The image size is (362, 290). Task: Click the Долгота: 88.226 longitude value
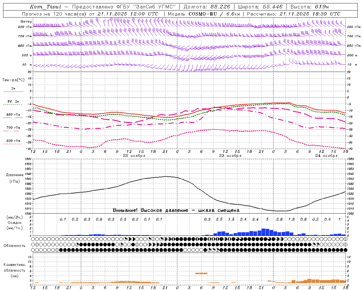coord(207,7)
